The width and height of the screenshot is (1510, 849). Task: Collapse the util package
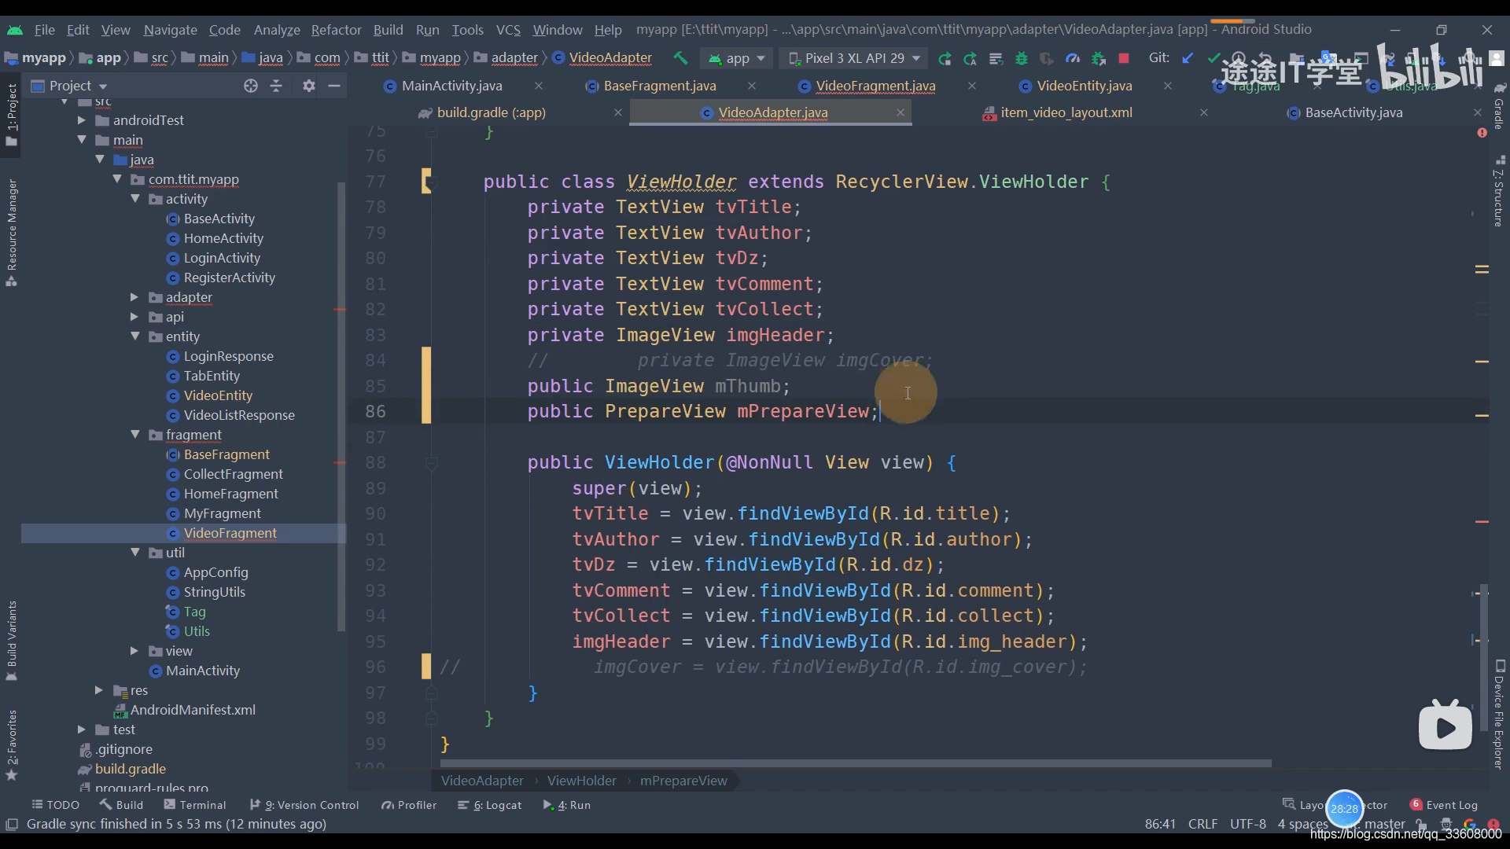[x=134, y=553]
